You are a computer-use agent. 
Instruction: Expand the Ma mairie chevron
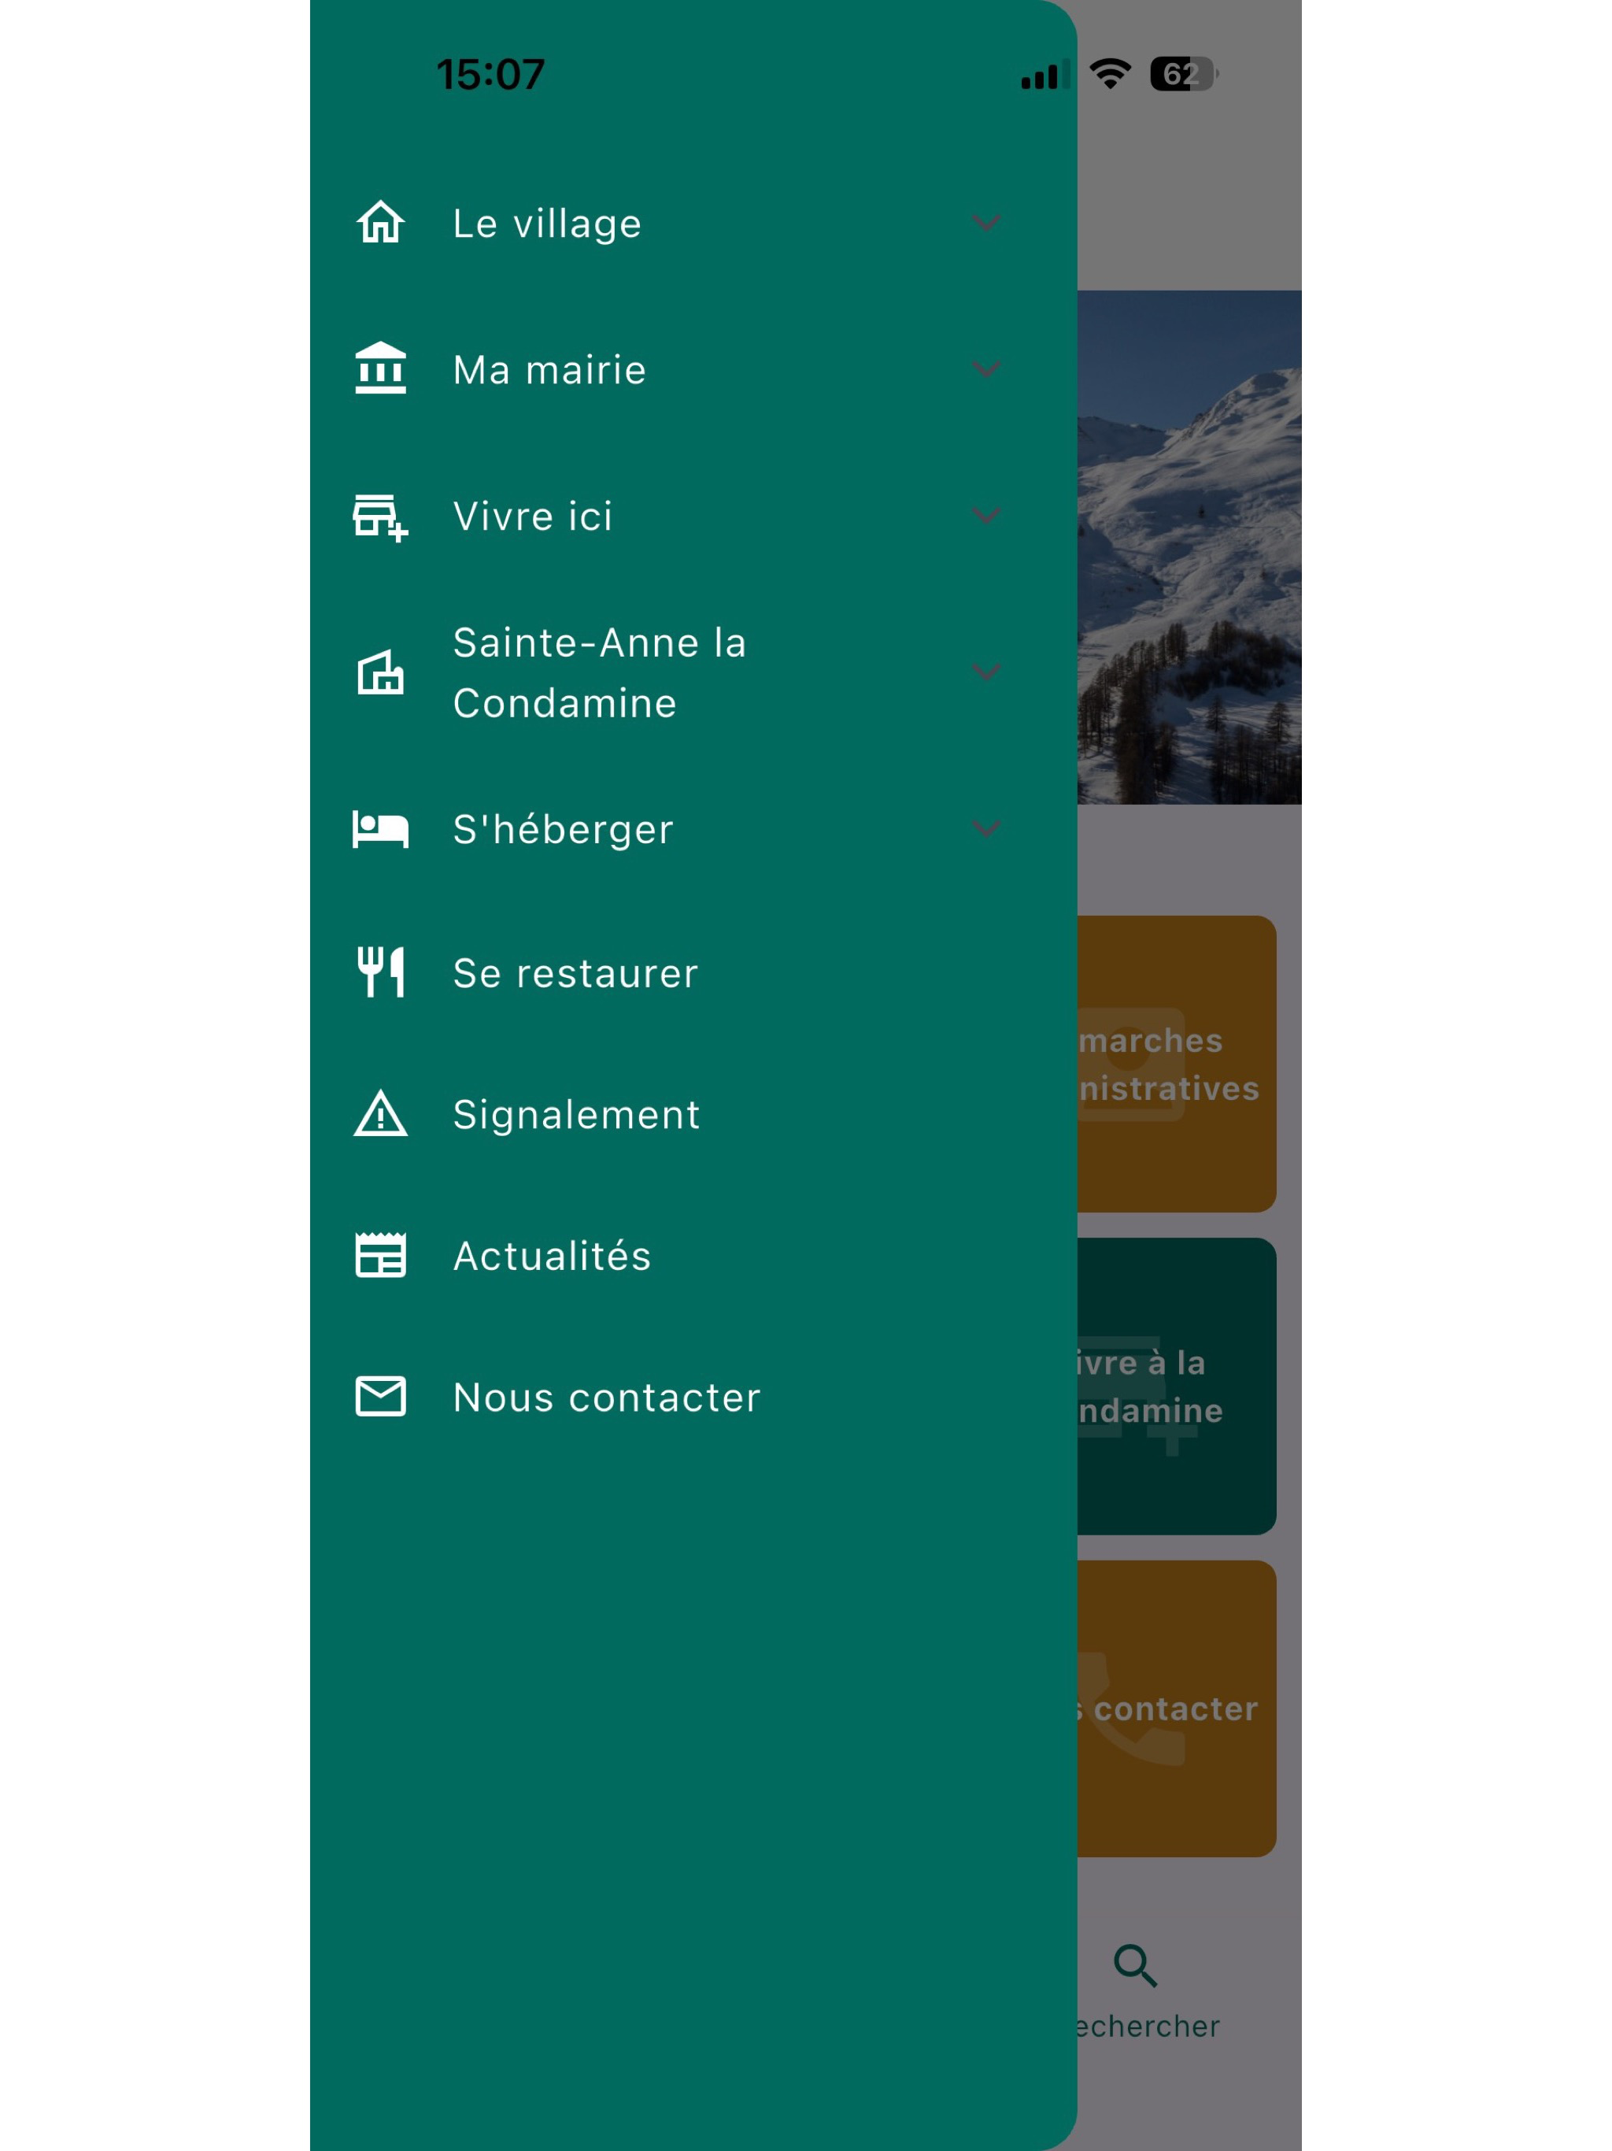(987, 368)
